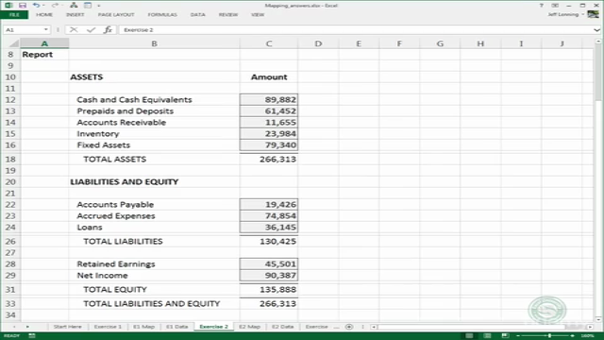The width and height of the screenshot is (604, 340).
Task: Select the Inventory amount 23,984
Action: tap(268, 134)
